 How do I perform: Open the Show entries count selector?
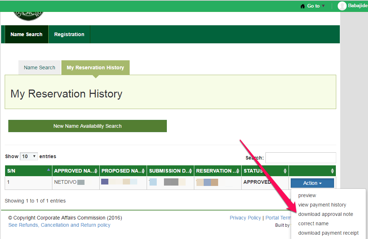point(29,156)
